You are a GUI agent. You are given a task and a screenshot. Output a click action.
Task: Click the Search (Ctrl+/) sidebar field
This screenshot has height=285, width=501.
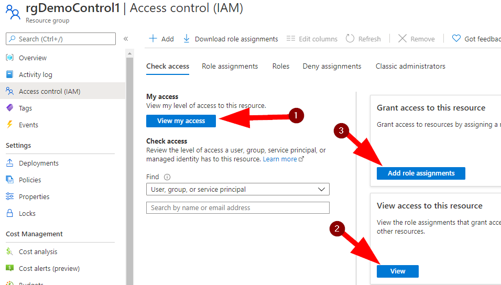pyautogui.click(x=61, y=39)
